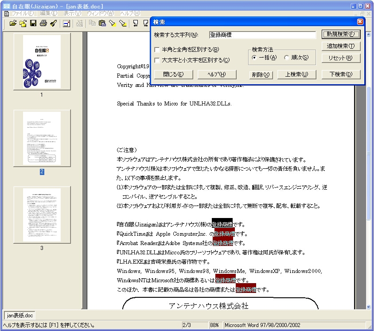Open the ヘルプ(H) menu
The width and height of the screenshot is (374, 331).
tap(130, 13)
